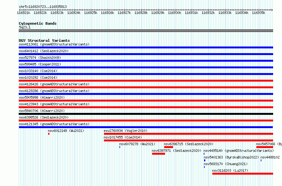The width and height of the screenshot is (282, 186).
Task: Click the small blue marker under nsv4495140
Action: [204, 154]
